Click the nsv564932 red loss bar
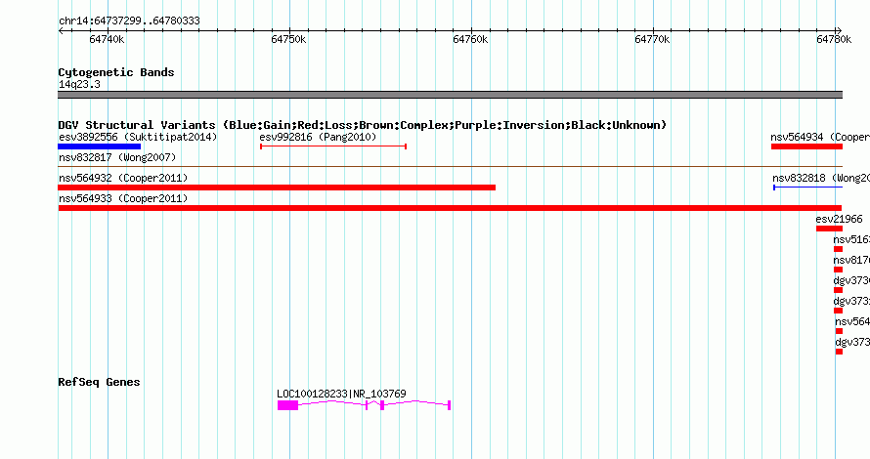870x459 pixels. (277, 188)
